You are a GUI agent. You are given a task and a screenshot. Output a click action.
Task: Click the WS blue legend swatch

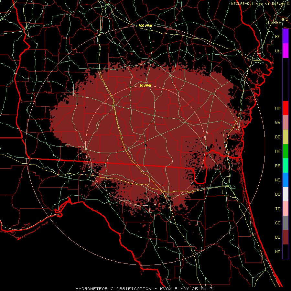286,180
